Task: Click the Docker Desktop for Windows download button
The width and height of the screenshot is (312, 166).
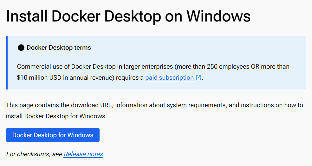Action: click(x=53, y=135)
